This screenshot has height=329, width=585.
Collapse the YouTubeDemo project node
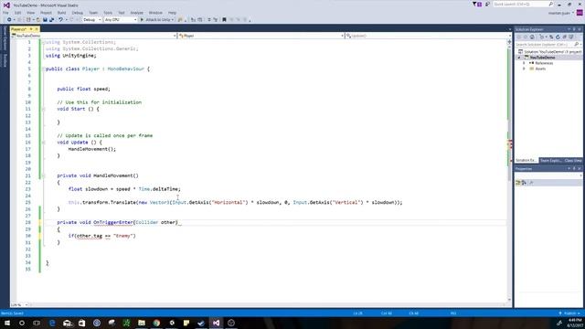click(519, 58)
